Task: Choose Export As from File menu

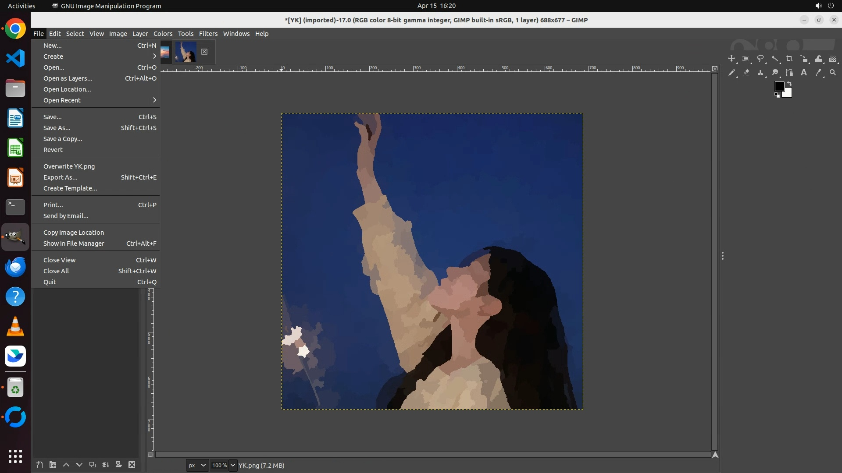Action: [61, 177]
